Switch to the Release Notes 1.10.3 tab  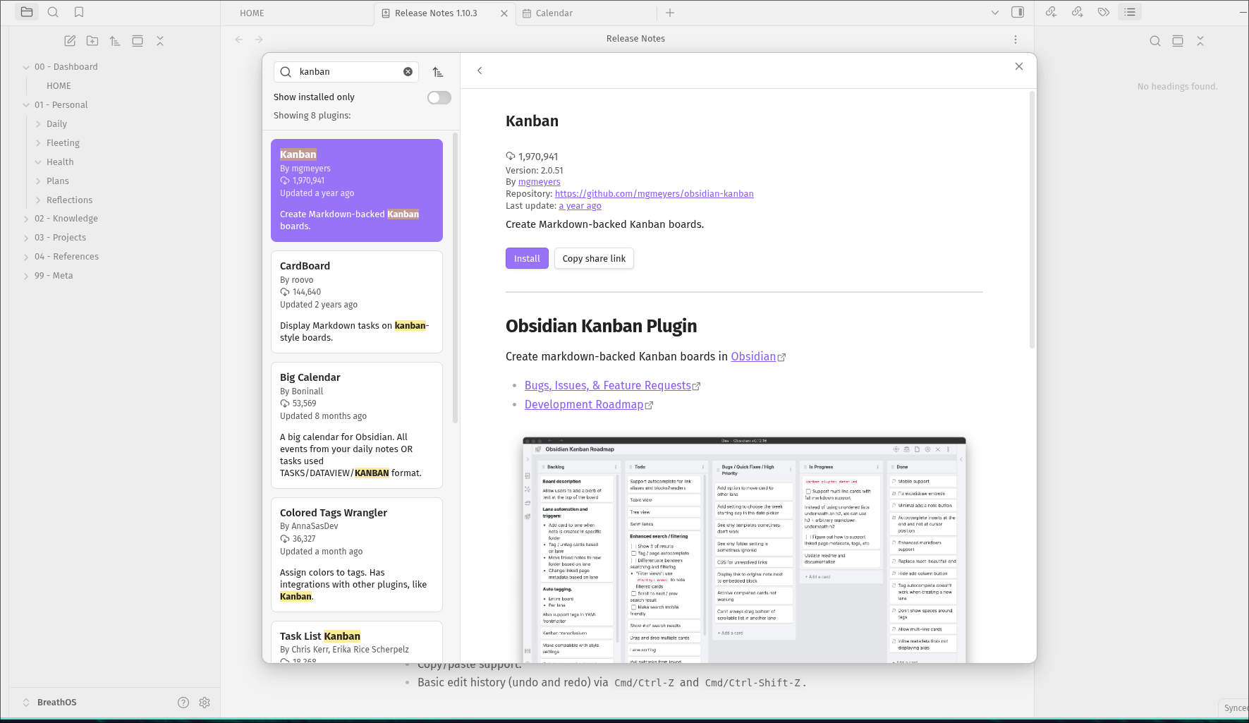tap(436, 13)
